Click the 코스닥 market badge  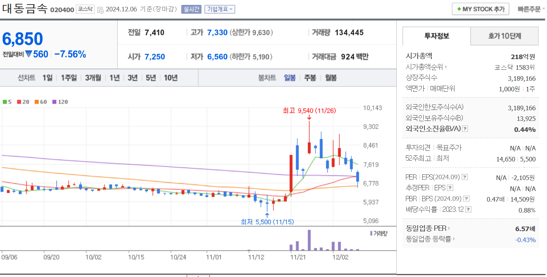[x=85, y=9]
